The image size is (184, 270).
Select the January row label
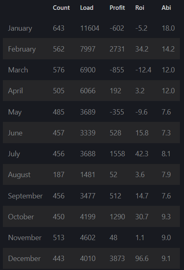pos(20,28)
